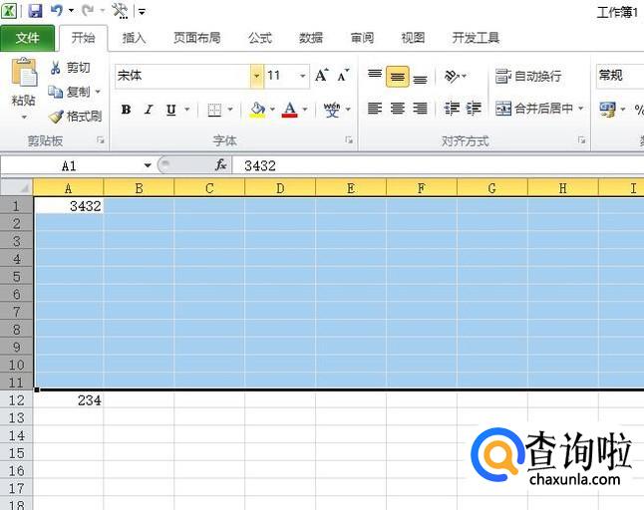Select row 12 header
The image size is (644, 510).
(16, 400)
